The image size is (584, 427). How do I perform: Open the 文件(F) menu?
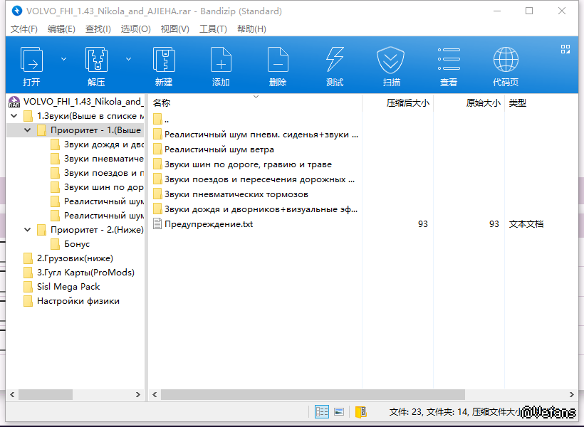(24, 29)
